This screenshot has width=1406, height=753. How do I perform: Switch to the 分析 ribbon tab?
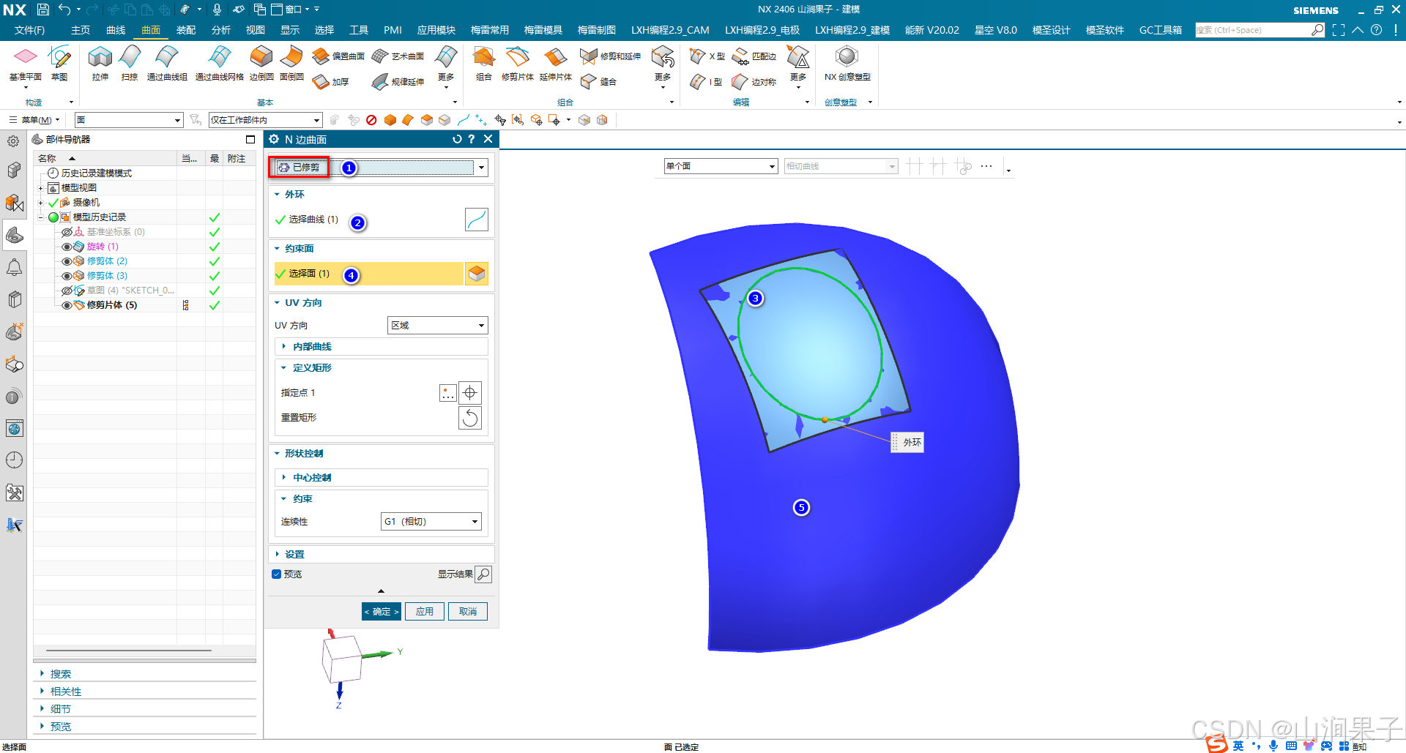pos(221,30)
